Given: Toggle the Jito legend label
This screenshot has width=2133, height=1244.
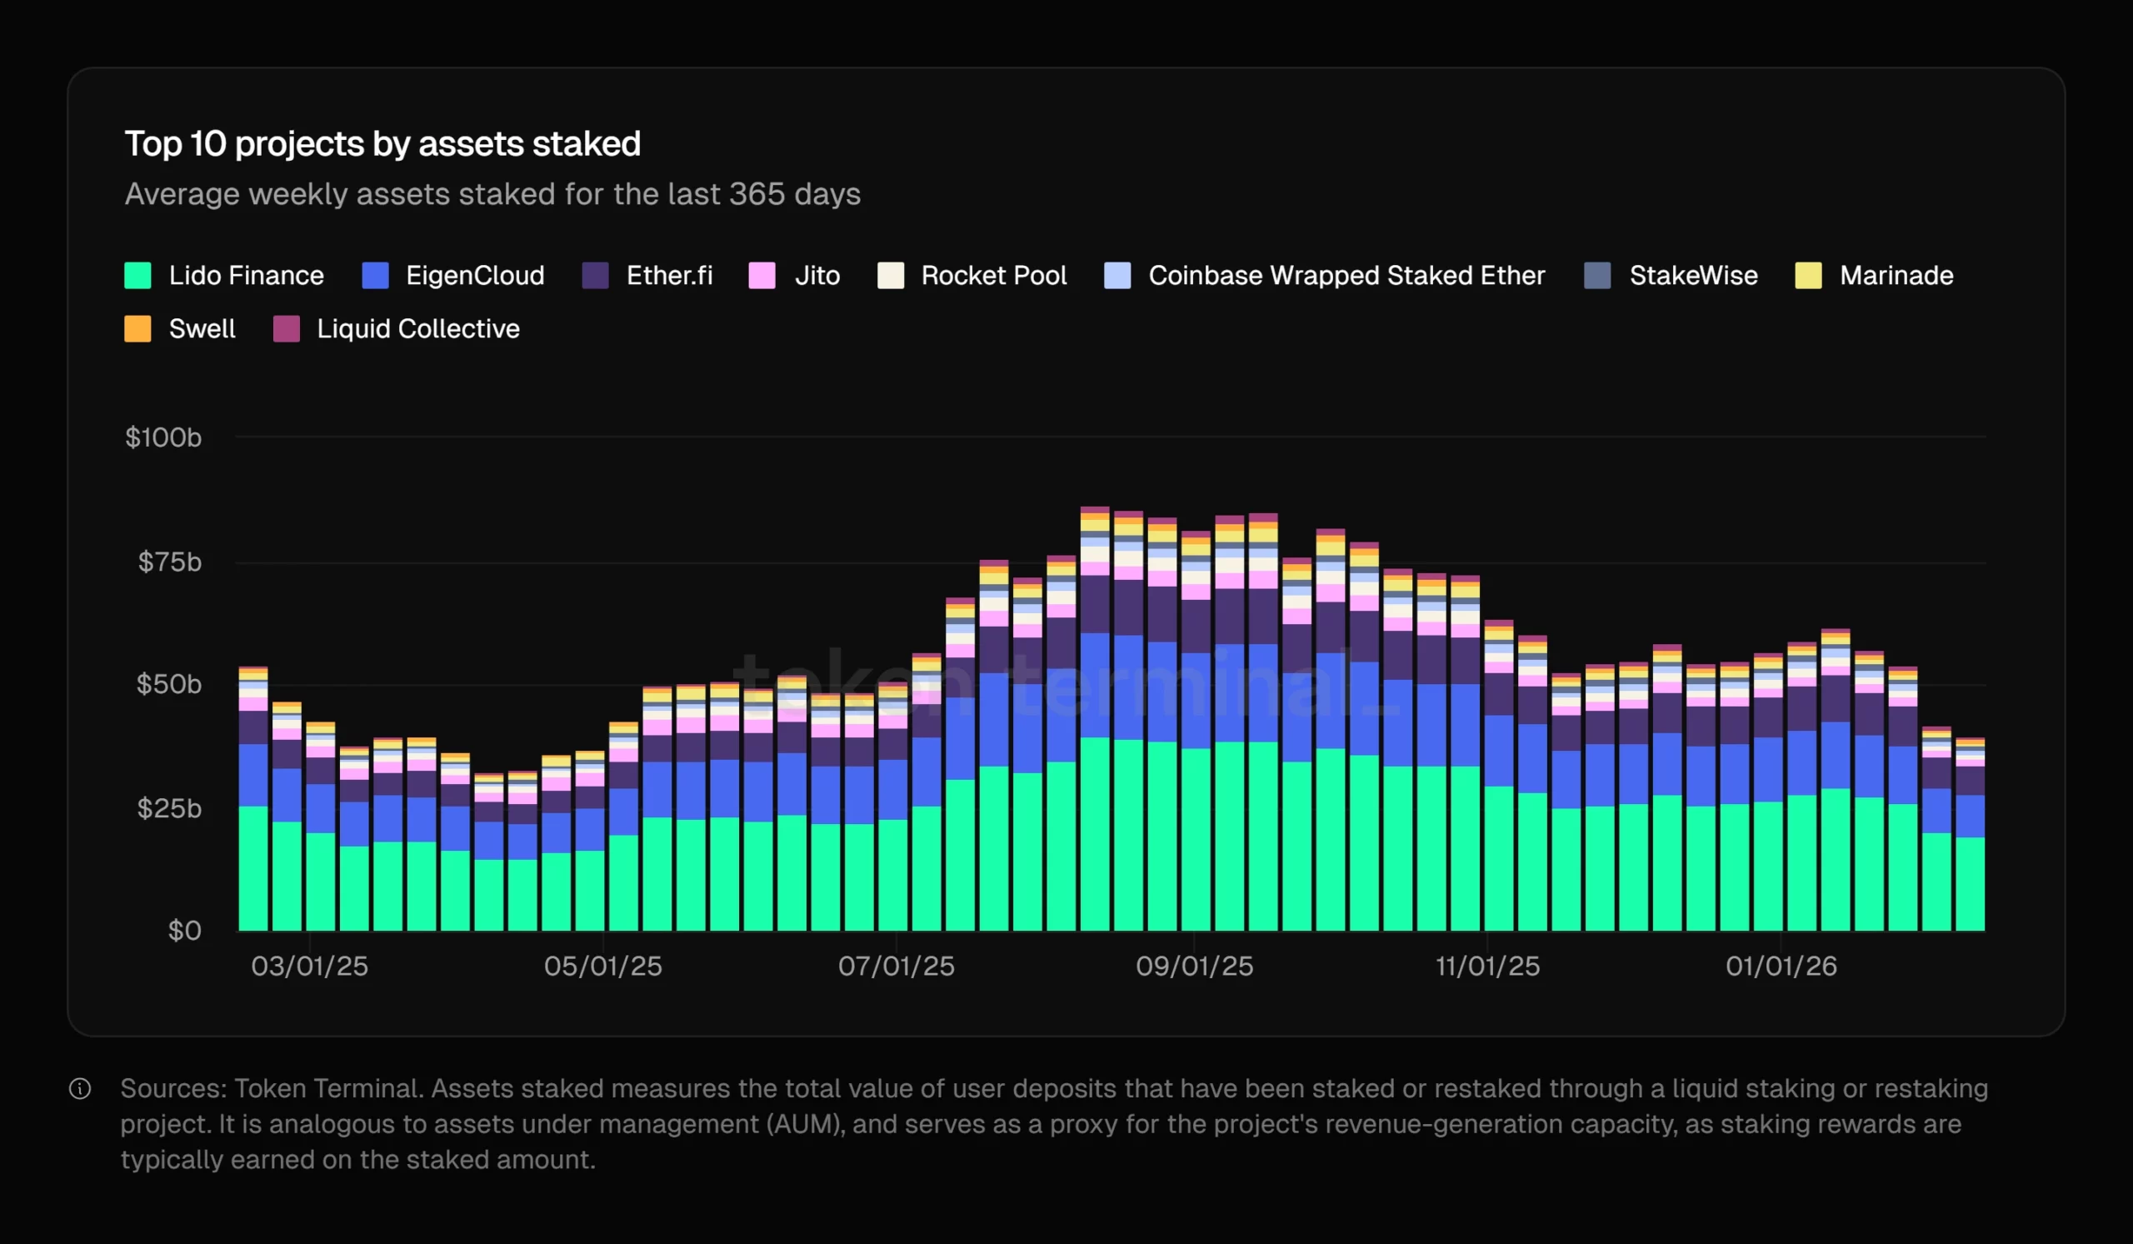Looking at the screenshot, I should (x=816, y=275).
